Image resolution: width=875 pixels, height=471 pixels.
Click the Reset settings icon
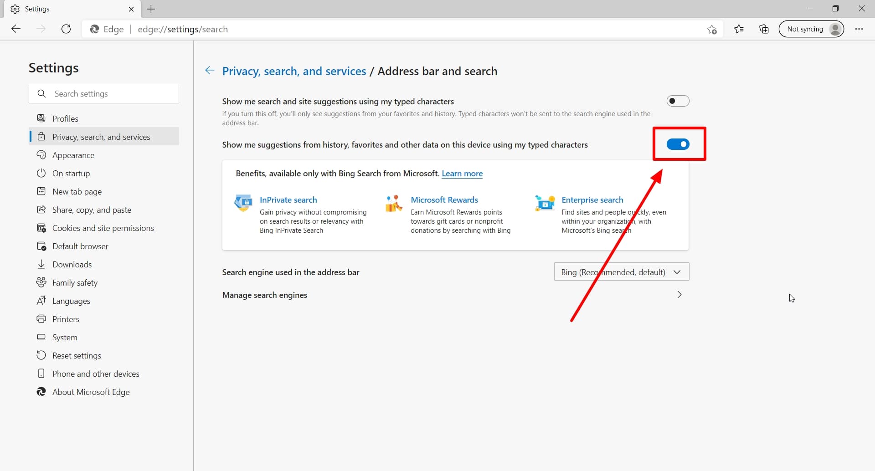click(41, 355)
